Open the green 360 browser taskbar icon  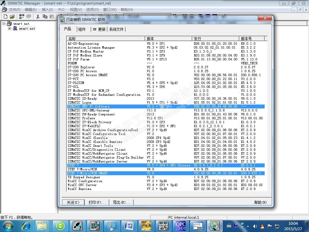tap(60, 226)
